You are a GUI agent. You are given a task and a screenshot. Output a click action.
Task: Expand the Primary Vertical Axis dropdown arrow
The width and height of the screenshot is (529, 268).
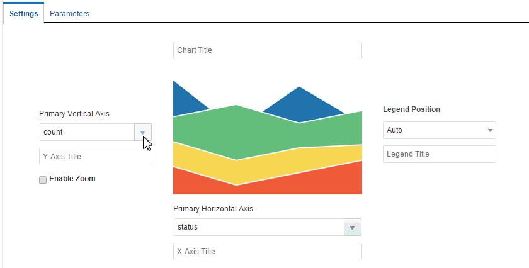tap(143, 132)
